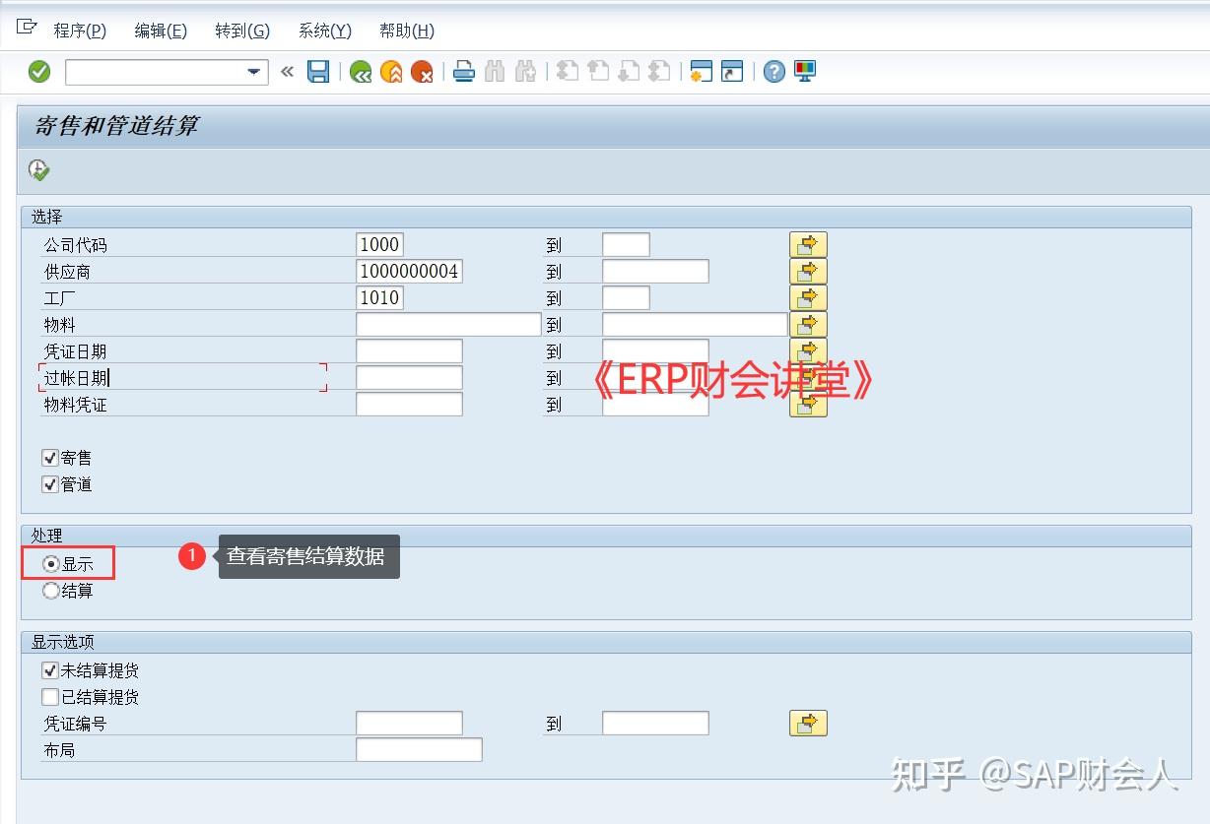Open the Print function
1210x824 pixels.
point(463,71)
